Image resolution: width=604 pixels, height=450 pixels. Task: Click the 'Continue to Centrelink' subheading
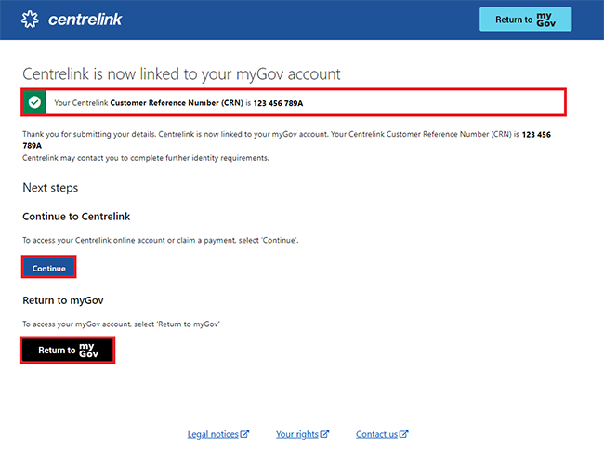click(76, 217)
